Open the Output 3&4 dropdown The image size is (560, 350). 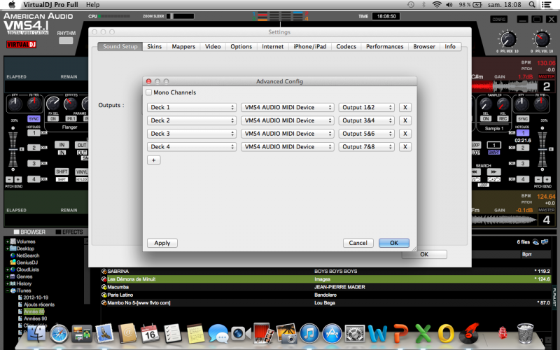366,120
